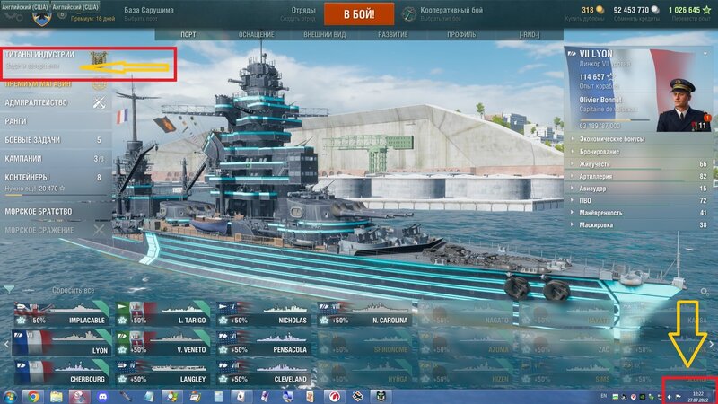The width and height of the screenshot is (718, 404).
Task: Open the [-RND-] clan tab
Action: [x=530, y=34]
